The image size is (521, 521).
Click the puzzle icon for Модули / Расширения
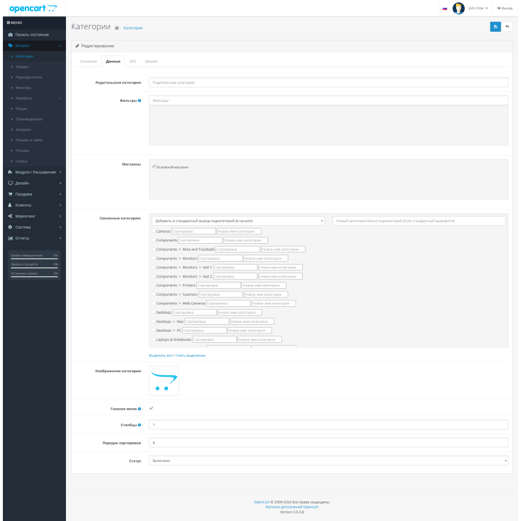pyautogui.click(x=10, y=172)
